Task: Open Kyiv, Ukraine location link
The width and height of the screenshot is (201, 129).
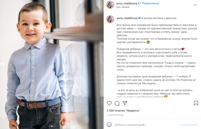Action: pyautogui.click(x=123, y=7)
